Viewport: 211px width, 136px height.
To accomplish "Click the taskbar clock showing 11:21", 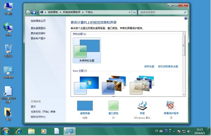I will (200, 131).
